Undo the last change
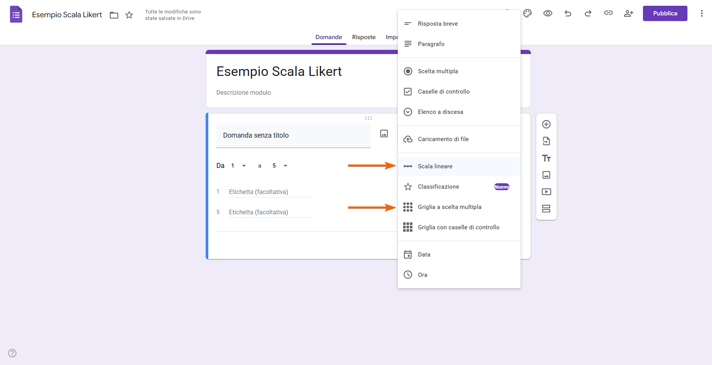The image size is (712, 365). 568,13
